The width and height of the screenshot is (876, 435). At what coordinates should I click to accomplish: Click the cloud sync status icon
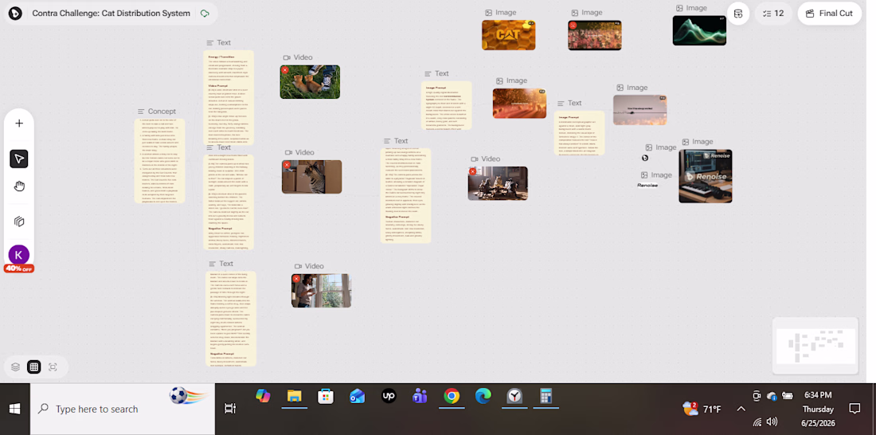[205, 14]
